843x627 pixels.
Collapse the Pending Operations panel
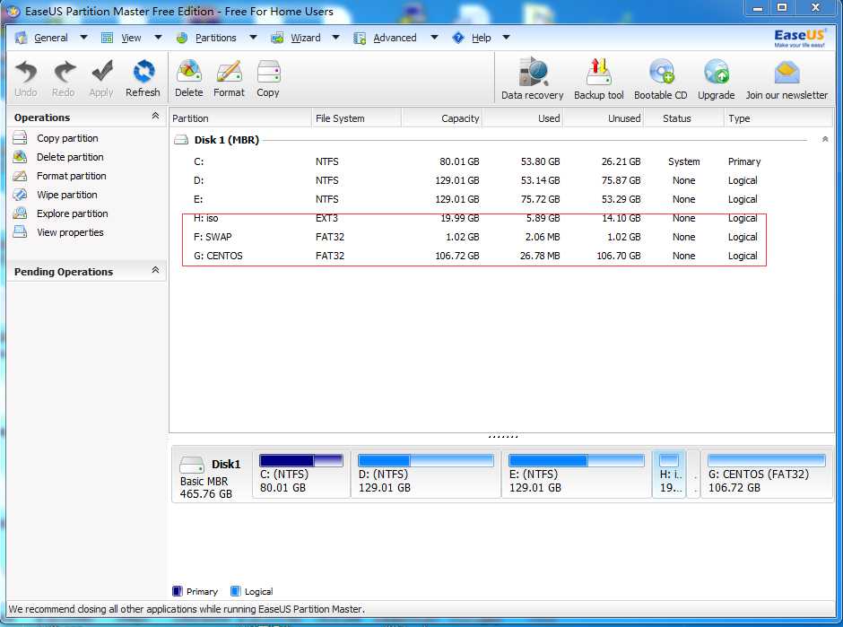pyautogui.click(x=155, y=270)
